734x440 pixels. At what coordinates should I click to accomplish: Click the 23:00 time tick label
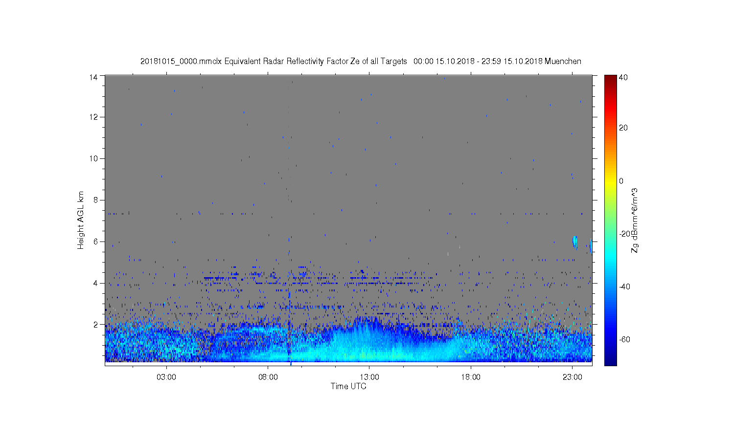click(573, 377)
